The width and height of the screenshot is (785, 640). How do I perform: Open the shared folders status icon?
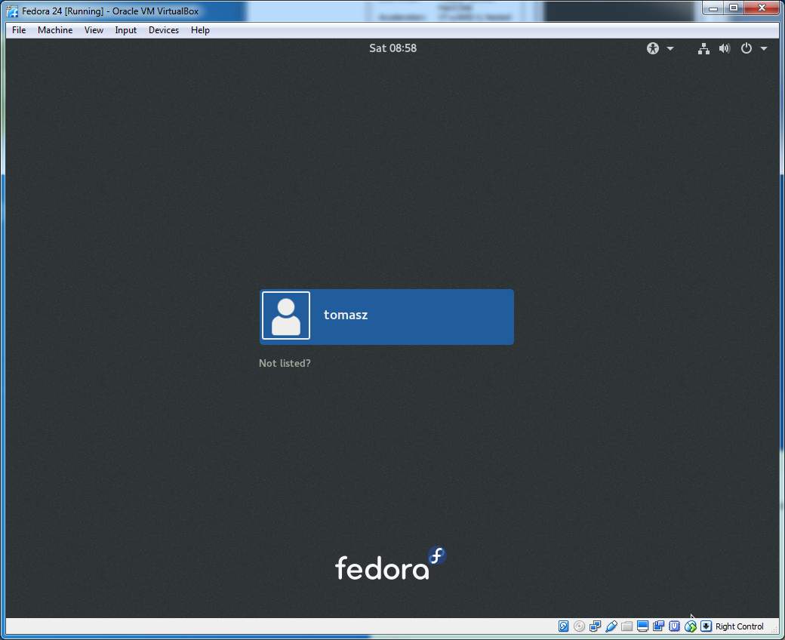point(626,626)
